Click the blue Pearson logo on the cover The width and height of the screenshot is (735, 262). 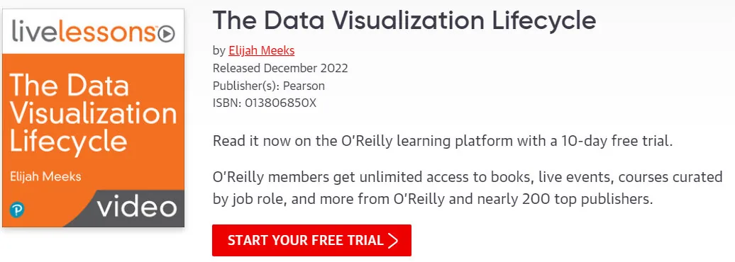pyautogui.click(x=17, y=210)
